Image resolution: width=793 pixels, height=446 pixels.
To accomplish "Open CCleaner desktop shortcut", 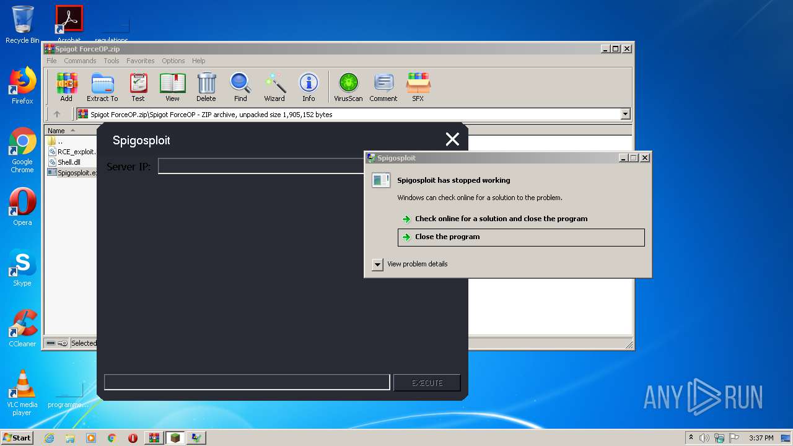I will point(22,329).
